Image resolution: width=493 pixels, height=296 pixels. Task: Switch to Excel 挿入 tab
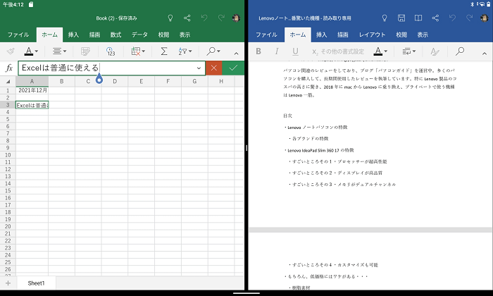tap(73, 35)
